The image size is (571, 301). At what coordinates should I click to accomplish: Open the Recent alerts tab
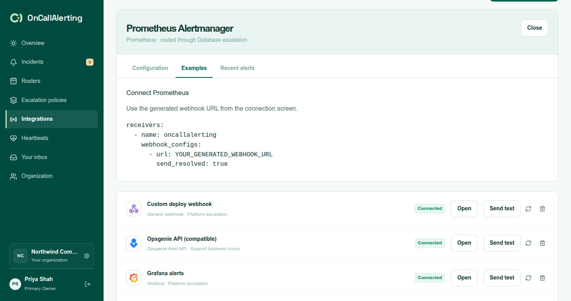(237, 68)
